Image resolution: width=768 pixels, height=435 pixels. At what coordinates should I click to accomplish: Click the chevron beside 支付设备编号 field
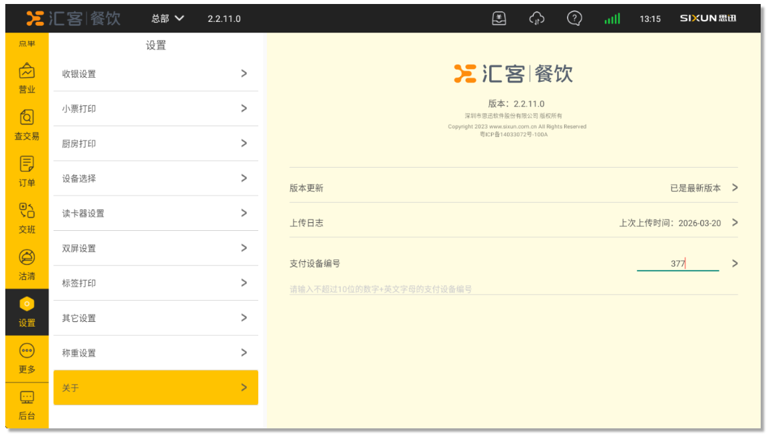click(x=735, y=263)
